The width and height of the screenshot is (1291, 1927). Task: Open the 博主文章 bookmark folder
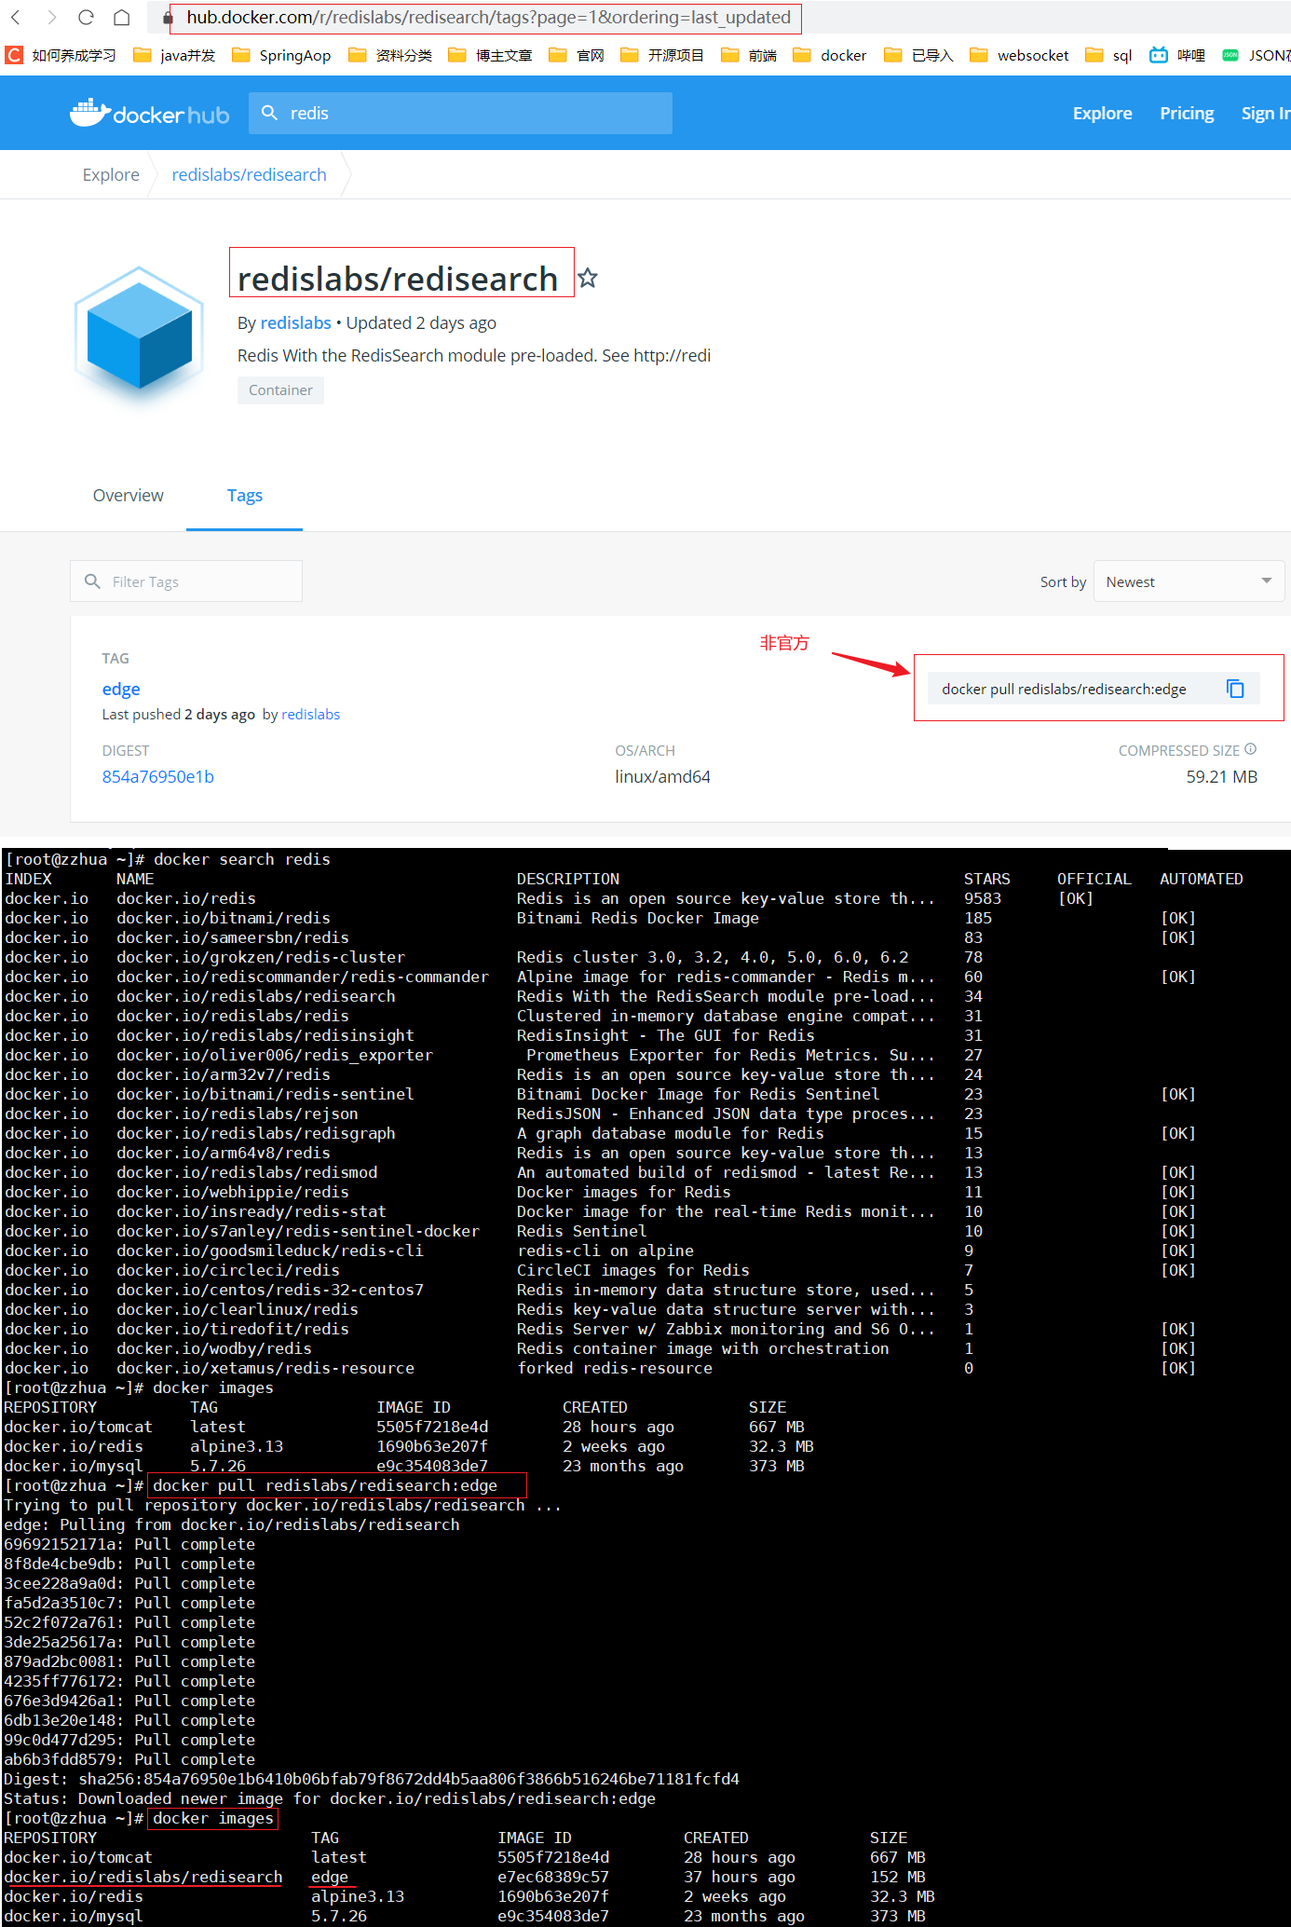(490, 55)
